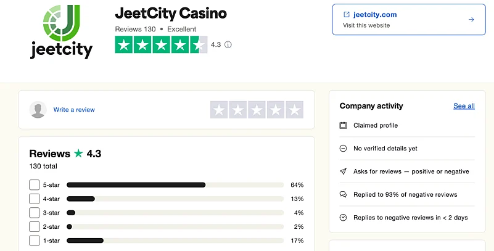Click the JeetCity logo image

[x=61, y=32]
